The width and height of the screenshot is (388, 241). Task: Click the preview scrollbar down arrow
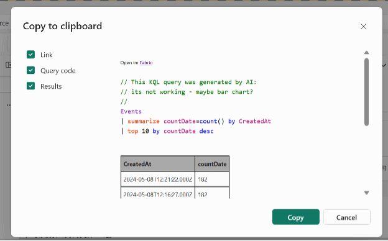coord(366,193)
